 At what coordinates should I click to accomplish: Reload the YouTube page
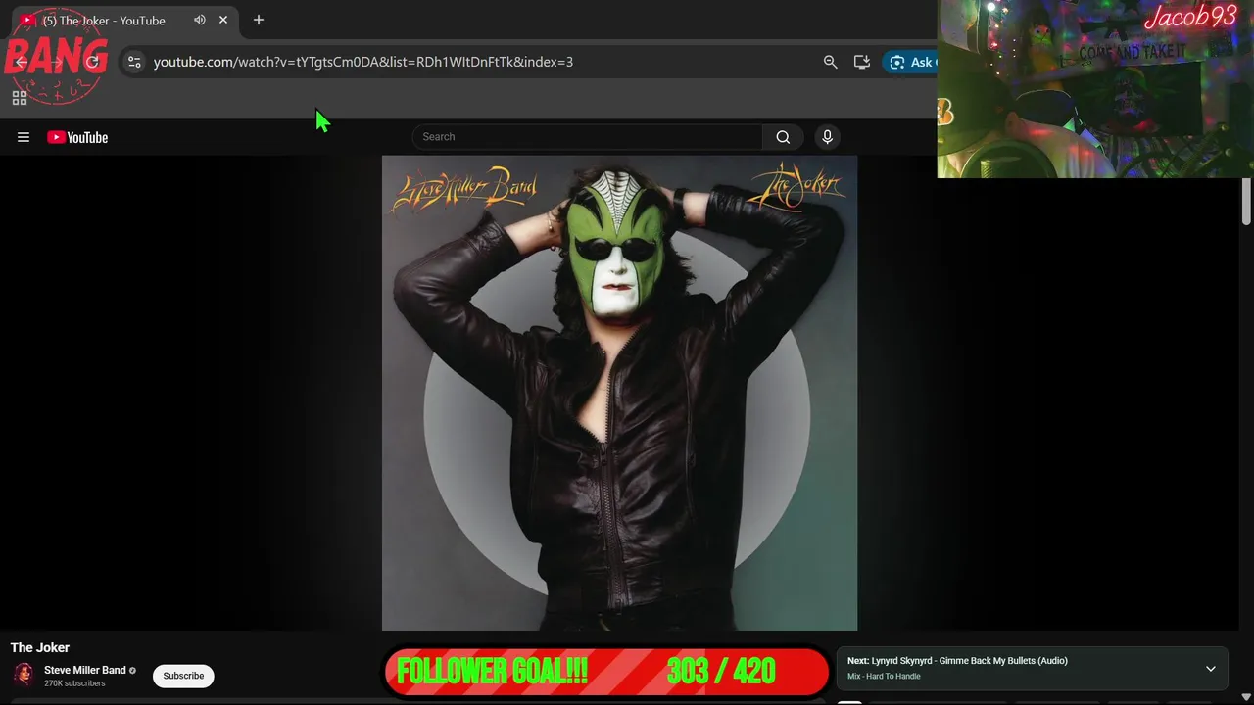[93, 62]
